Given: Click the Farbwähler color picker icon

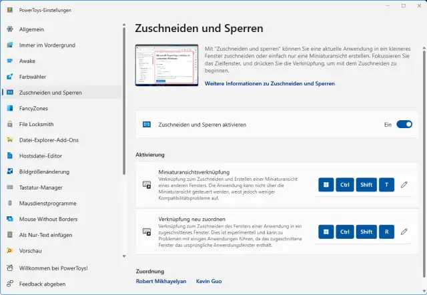Looking at the screenshot, I should (9, 77).
